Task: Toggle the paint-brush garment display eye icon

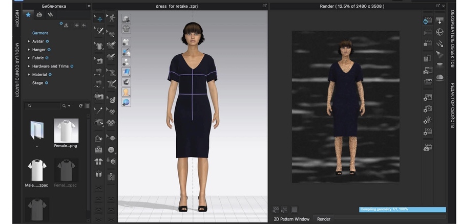Action: [126, 52]
